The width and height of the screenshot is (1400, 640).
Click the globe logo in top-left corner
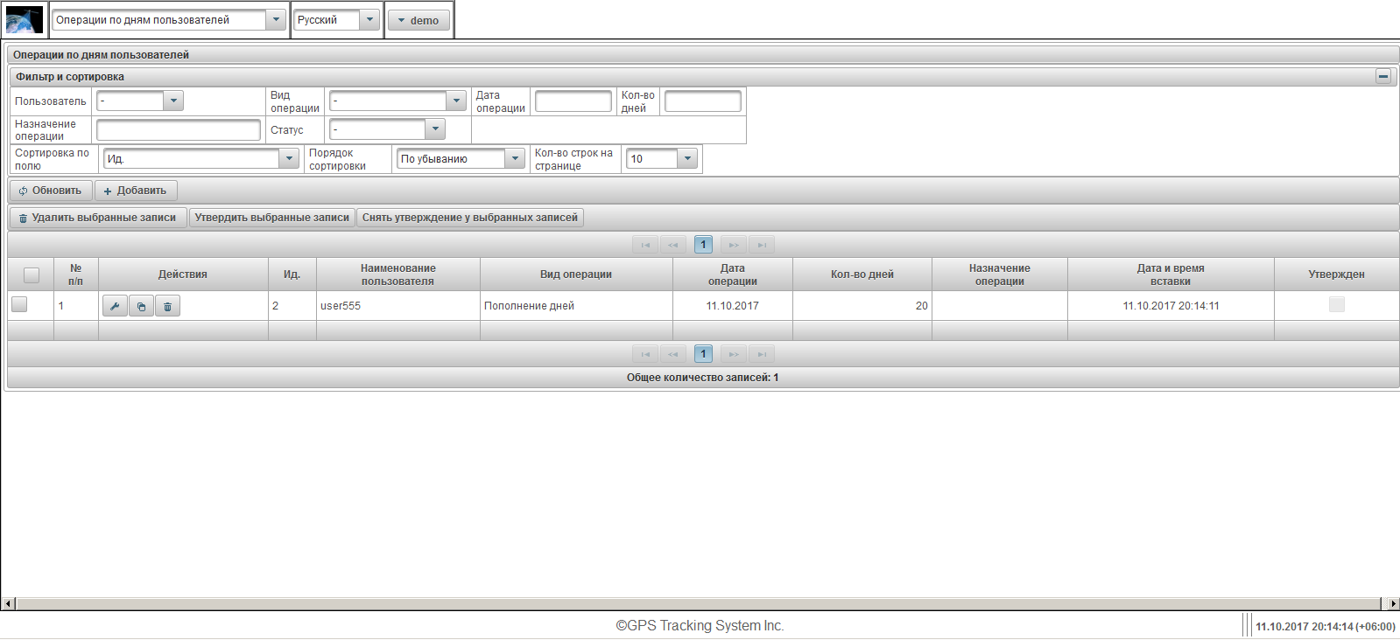pos(25,20)
